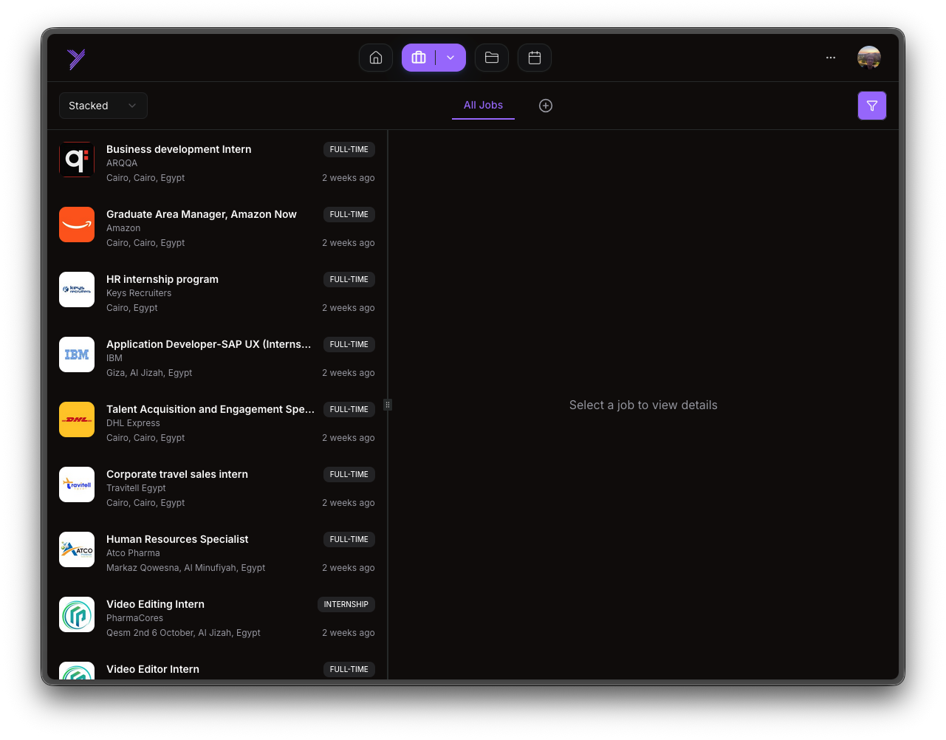Expand the chevron beside the briefcase button
Screen dimensions: 946x740
[450, 58]
